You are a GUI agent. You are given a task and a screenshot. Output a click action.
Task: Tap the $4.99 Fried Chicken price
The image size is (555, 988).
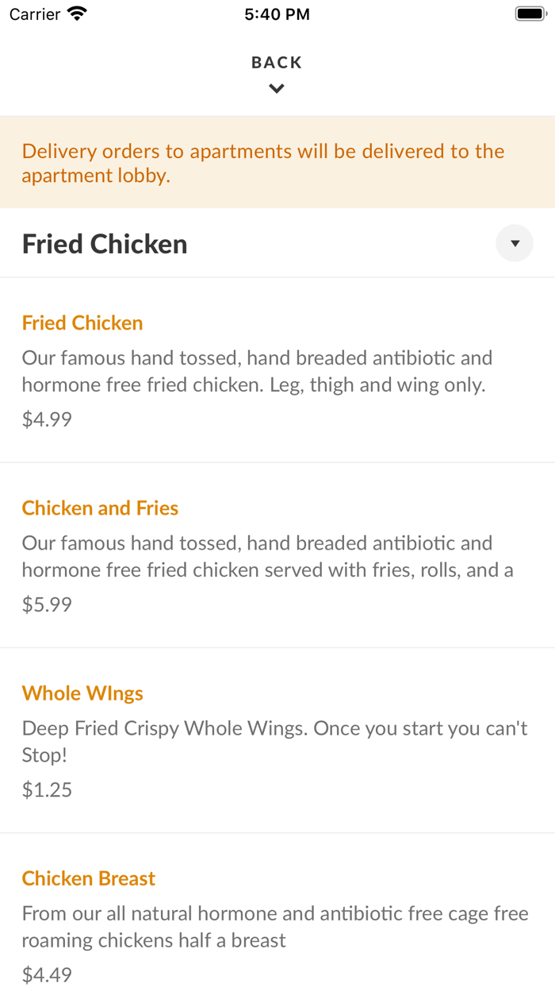pyautogui.click(x=47, y=419)
